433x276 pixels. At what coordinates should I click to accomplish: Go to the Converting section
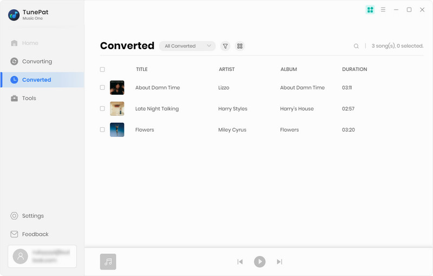coord(31,61)
